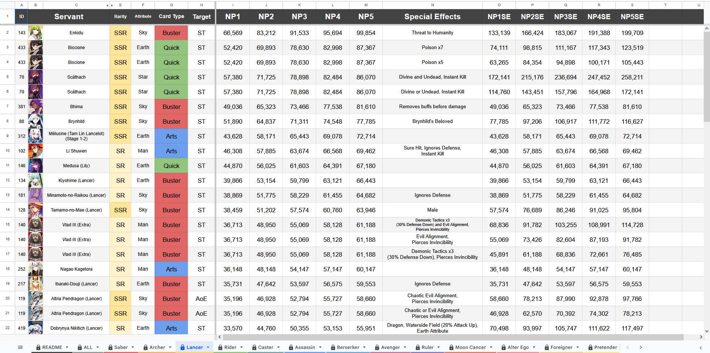710x353 pixels.
Task: Switch to the Alter Ego sheet tab
Action: click(518, 347)
